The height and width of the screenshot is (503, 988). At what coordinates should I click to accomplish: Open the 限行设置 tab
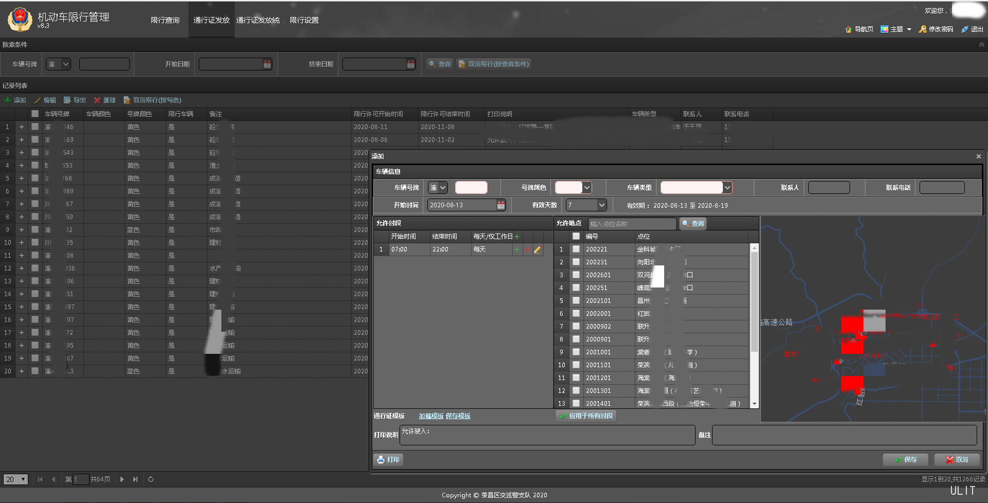(x=304, y=20)
